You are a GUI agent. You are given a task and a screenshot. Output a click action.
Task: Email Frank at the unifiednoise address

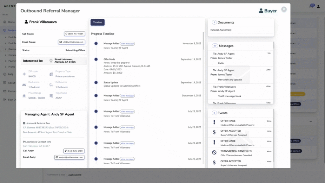click(71, 42)
